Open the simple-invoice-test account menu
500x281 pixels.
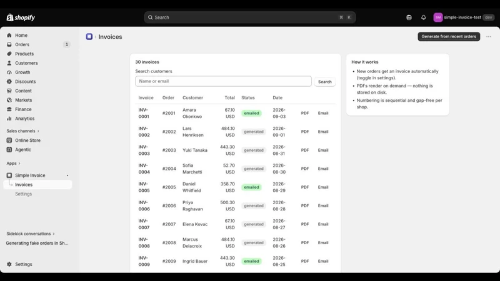coord(464,17)
